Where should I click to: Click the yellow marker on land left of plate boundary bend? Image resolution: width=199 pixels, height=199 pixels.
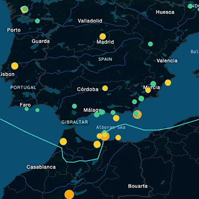pyautogui.click(x=97, y=144)
